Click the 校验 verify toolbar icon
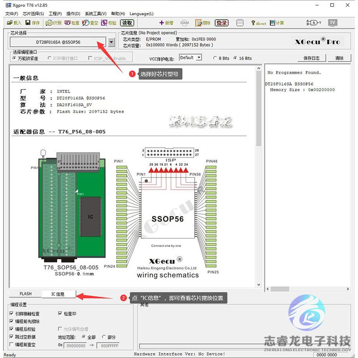358x358 pixels. tap(109, 23)
